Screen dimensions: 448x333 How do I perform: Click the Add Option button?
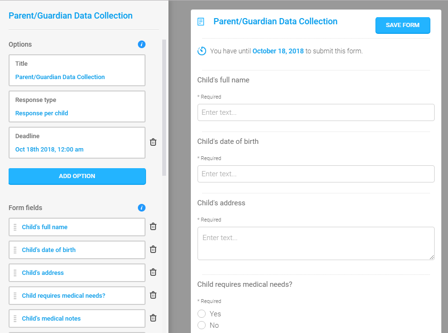coord(77,176)
